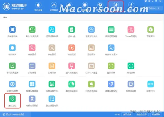Click the Check Update (检查更新) button
Image resolution: width=164 pixels, height=117 pixels.
coord(156,114)
